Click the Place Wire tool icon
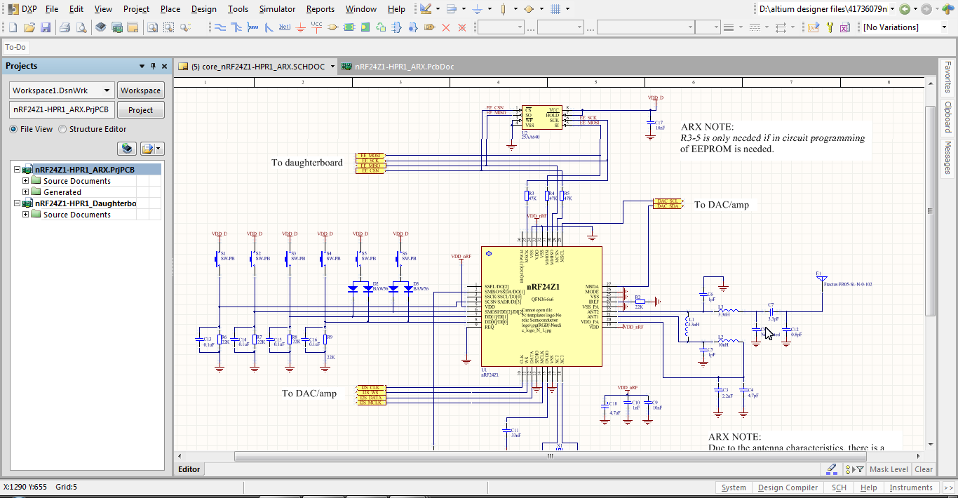958x498 pixels. [220, 27]
